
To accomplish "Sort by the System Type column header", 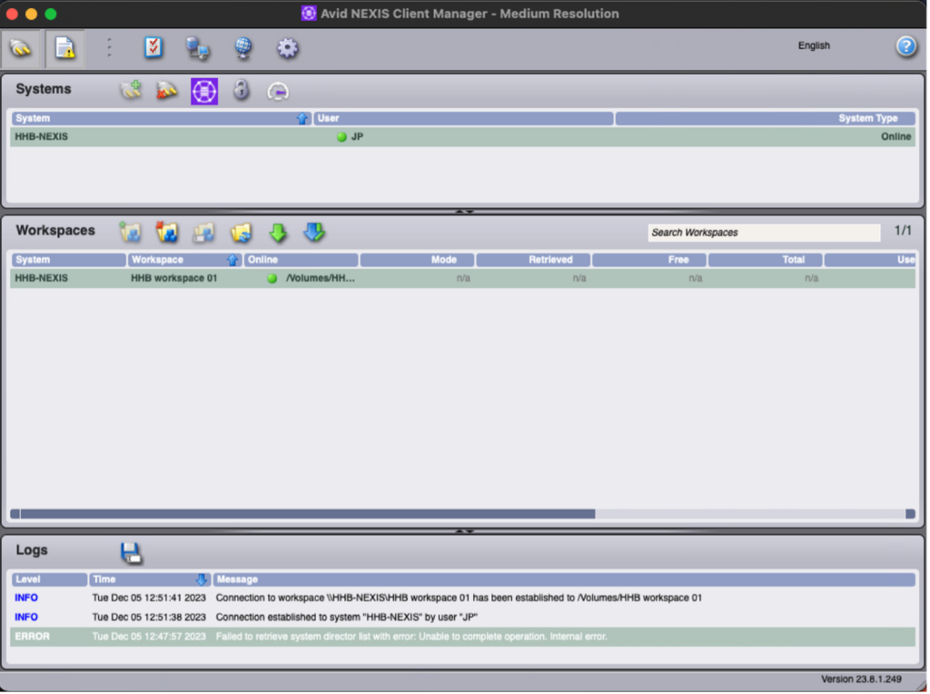I will 765,118.
